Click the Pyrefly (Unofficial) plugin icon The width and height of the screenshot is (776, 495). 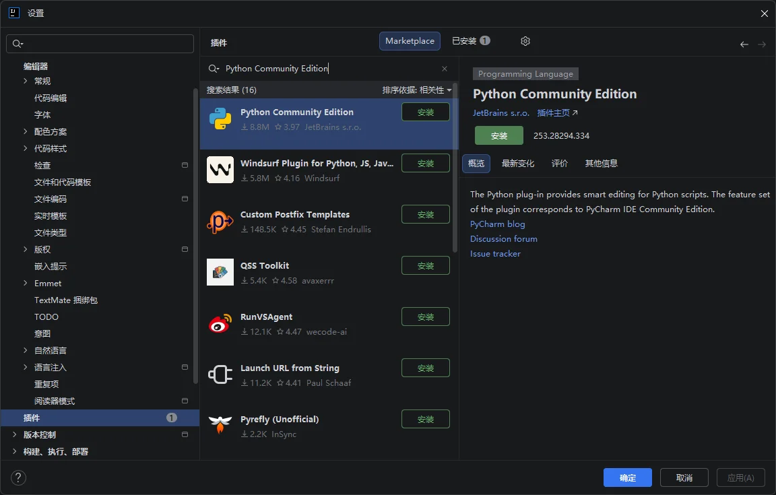click(220, 426)
